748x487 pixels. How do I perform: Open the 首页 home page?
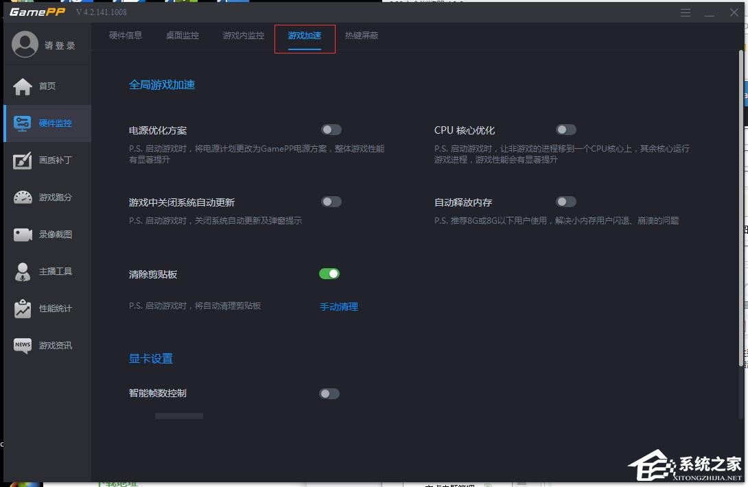47,86
